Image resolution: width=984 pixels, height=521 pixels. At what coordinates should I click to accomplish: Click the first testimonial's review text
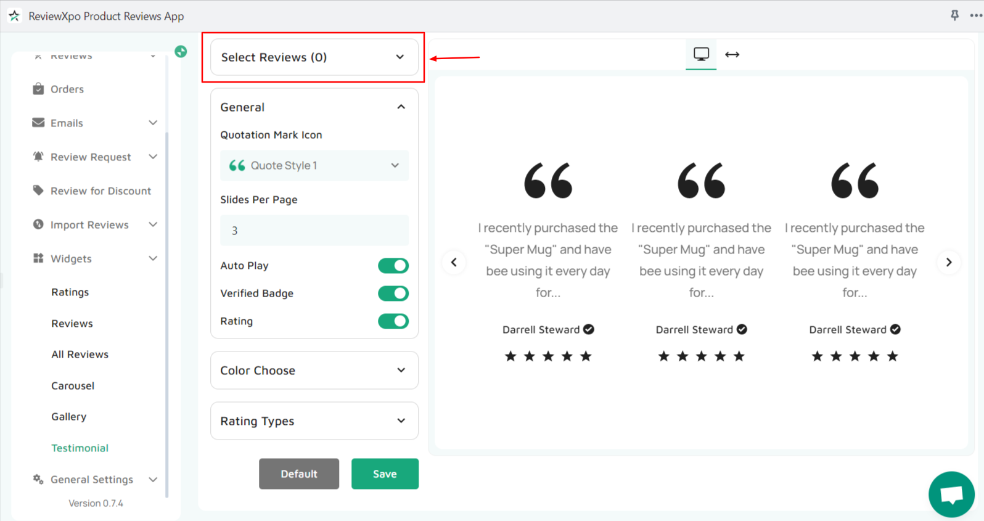click(x=548, y=260)
